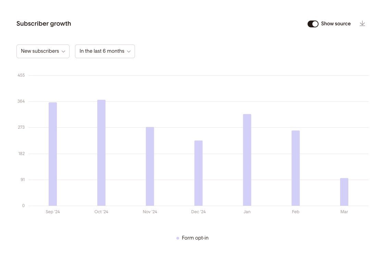Click the Sep '24 axis label

coord(53,212)
